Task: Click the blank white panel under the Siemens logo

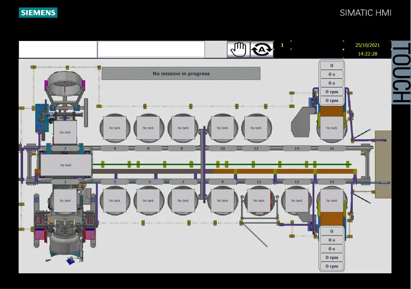Action: (58, 49)
